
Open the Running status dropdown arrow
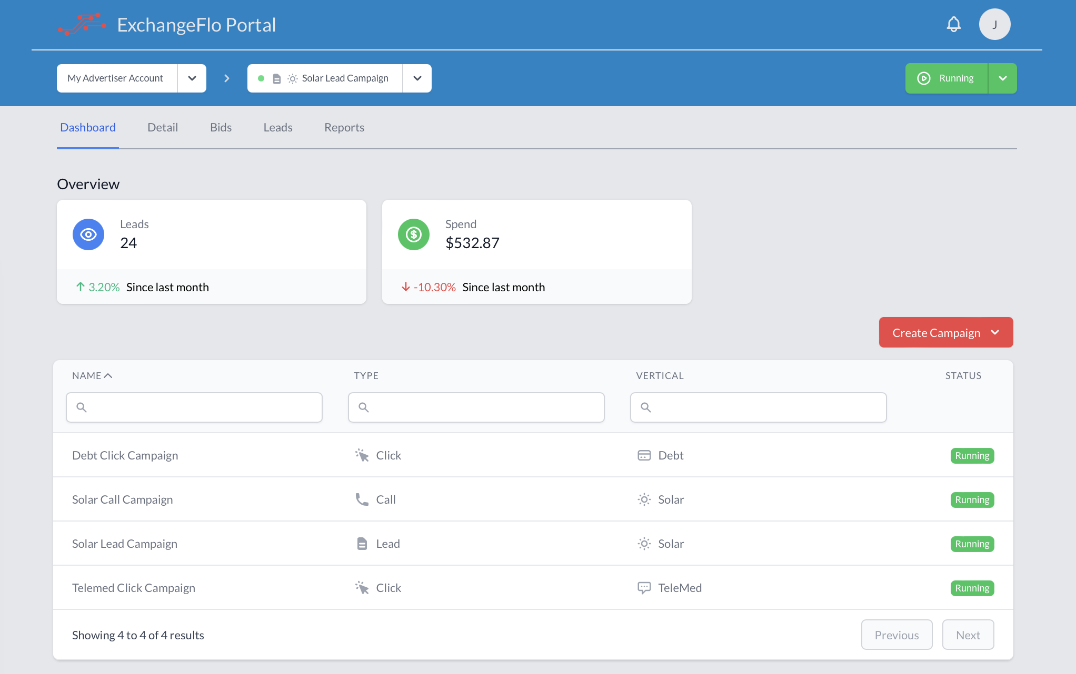(x=1003, y=78)
